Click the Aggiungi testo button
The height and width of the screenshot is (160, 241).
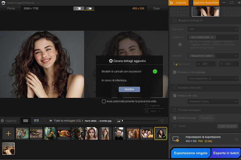coord(227,126)
